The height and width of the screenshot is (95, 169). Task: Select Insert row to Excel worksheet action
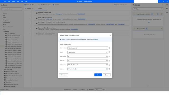(x=14, y=57)
